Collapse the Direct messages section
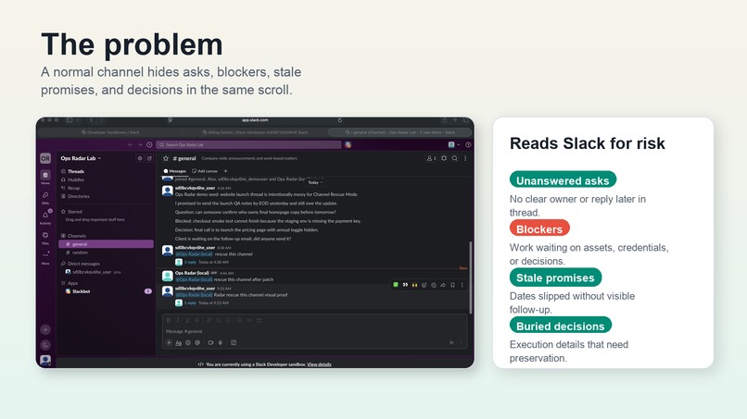The image size is (747, 419). pyautogui.click(x=80, y=264)
